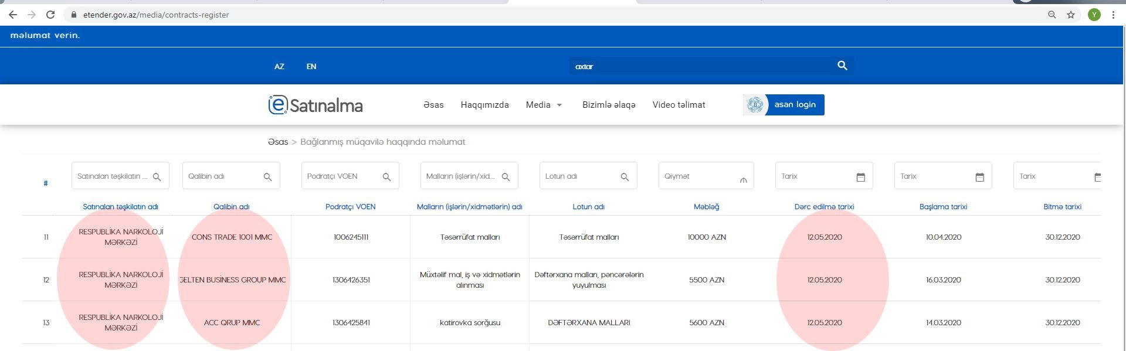Viewport: 1126px width, 351px height.
Task: Sort by Dərc edilmə tarixi column header
Action: click(824, 207)
